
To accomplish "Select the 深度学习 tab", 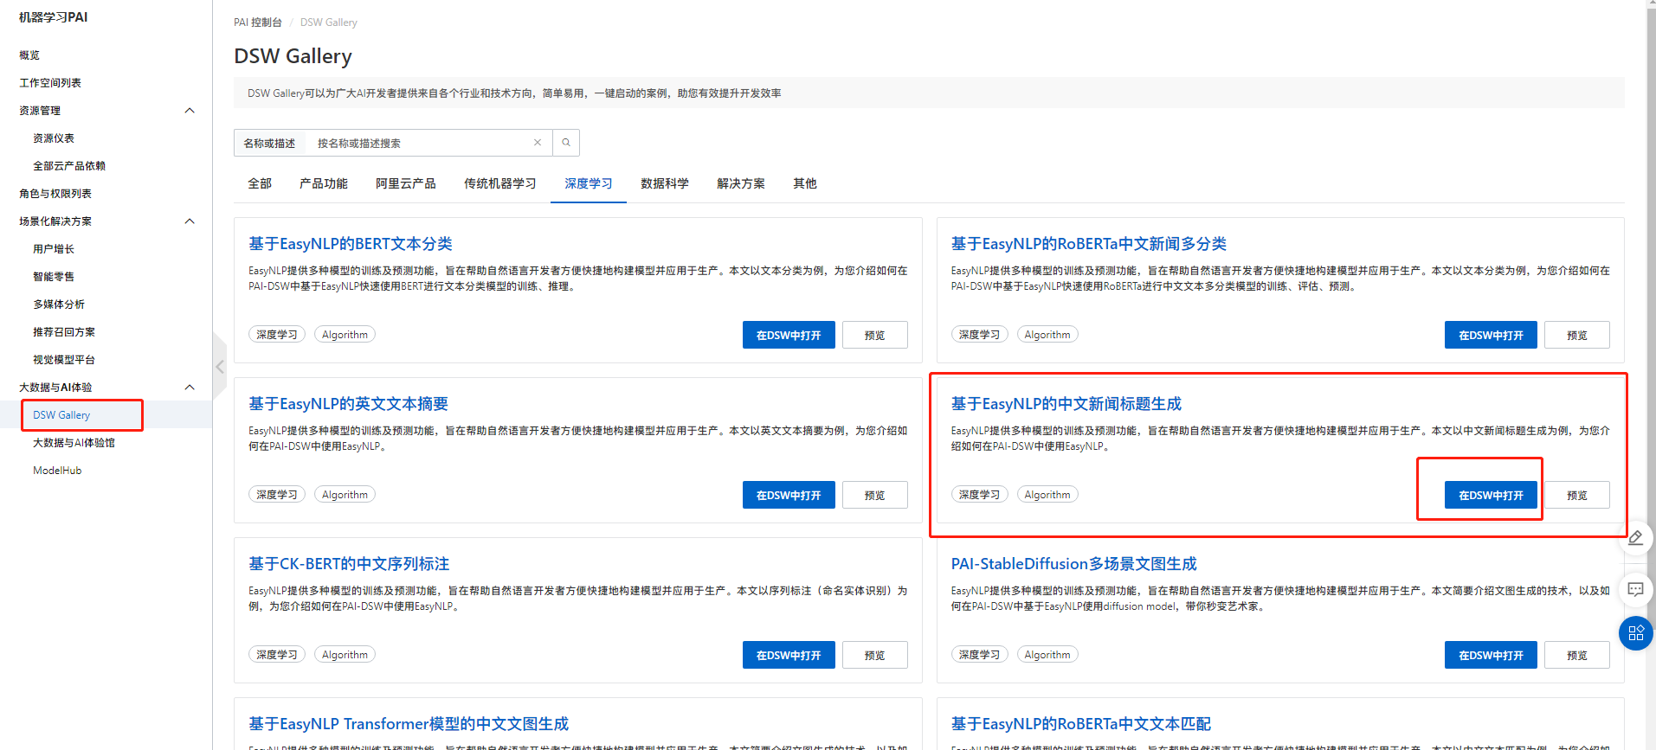I will (x=589, y=183).
